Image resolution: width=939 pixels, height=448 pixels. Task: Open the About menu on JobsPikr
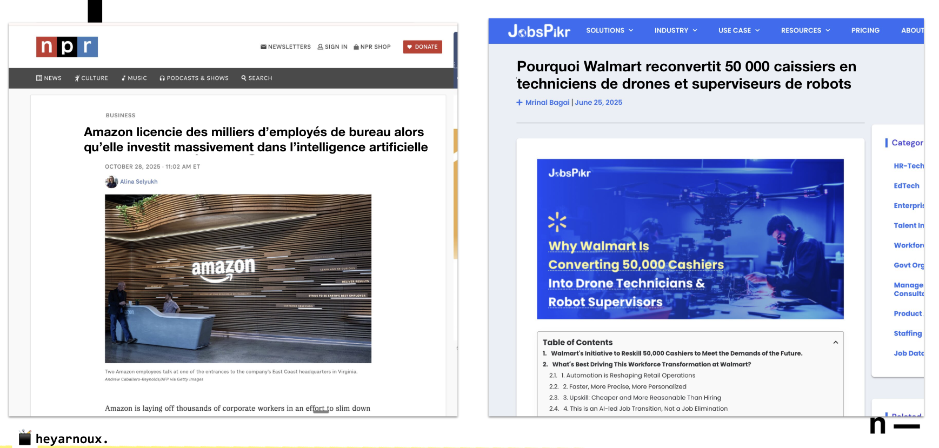(912, 31)
